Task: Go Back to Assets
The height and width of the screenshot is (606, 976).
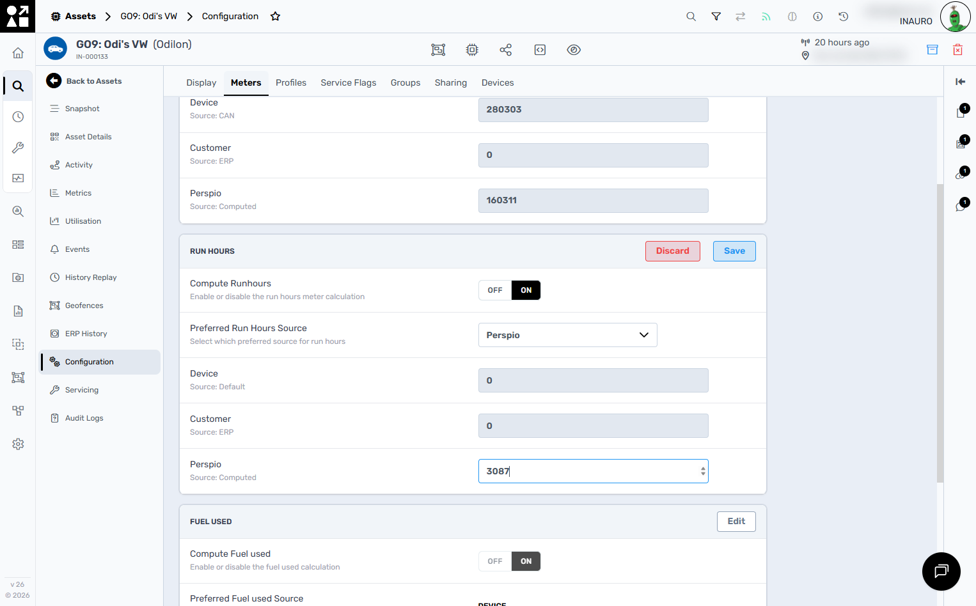Action: pos(84,81)
